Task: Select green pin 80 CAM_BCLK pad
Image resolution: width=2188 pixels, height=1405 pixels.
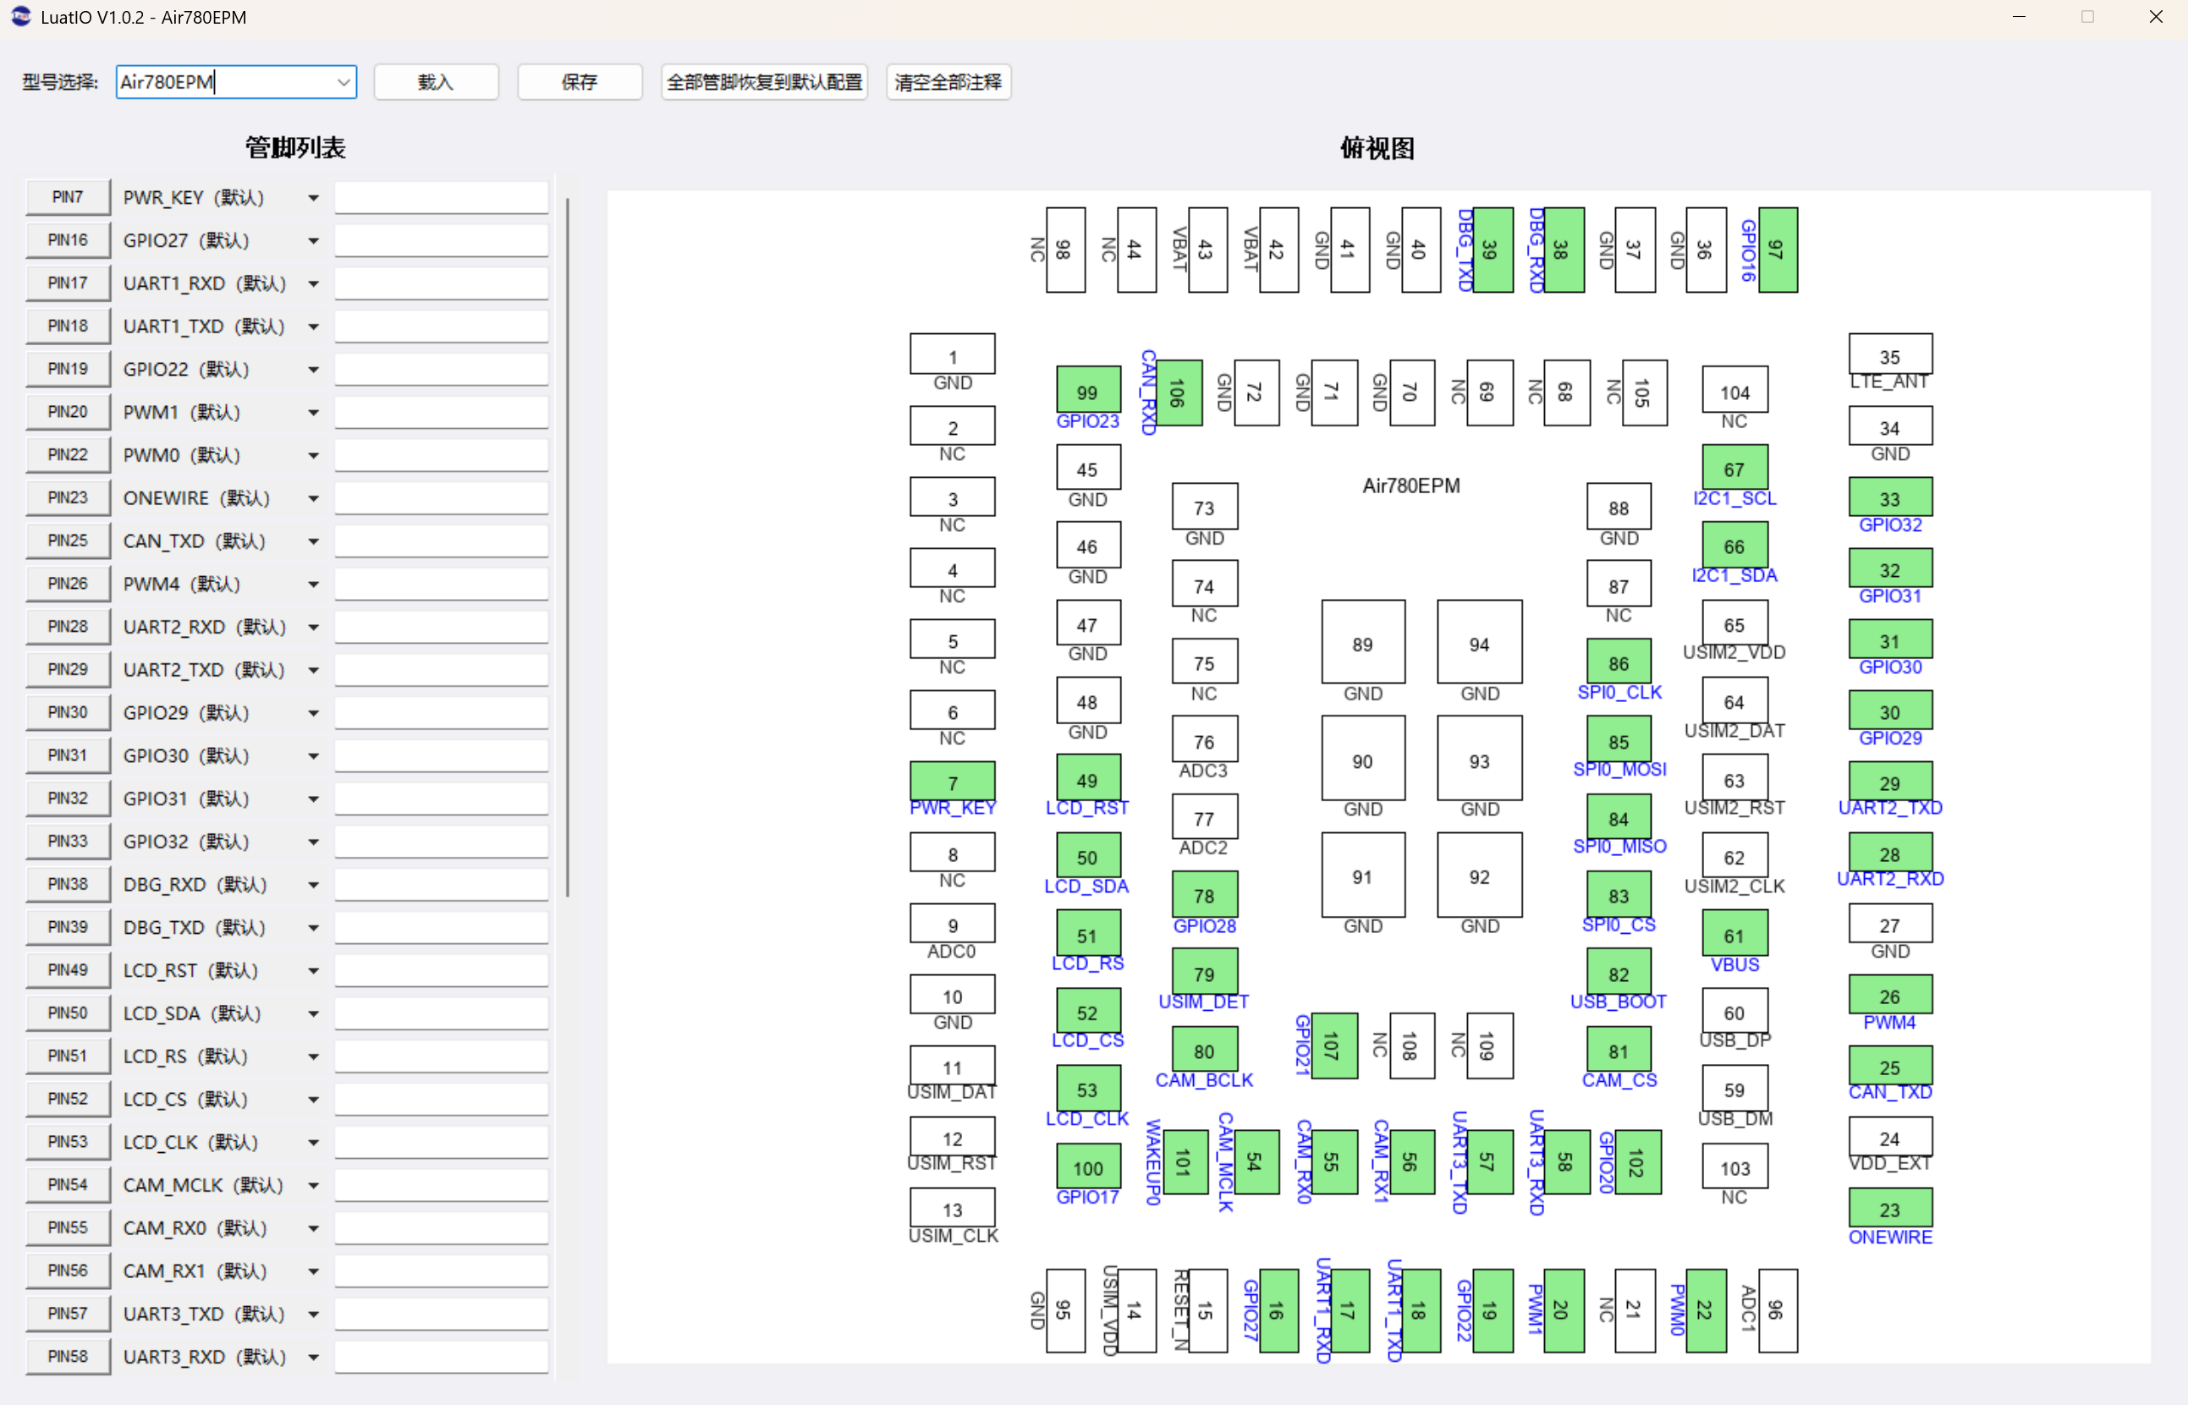Action: (x=1204, y=1050)
